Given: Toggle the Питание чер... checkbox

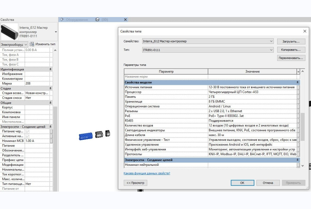Looking at the screenshot, I should 27,131.
